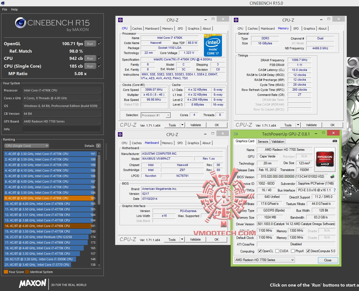This screenshot has height=291, width=359.
Task: Toggle the OpenCL checkbox in GPU-Z
Action: click(x=260, y=251)
